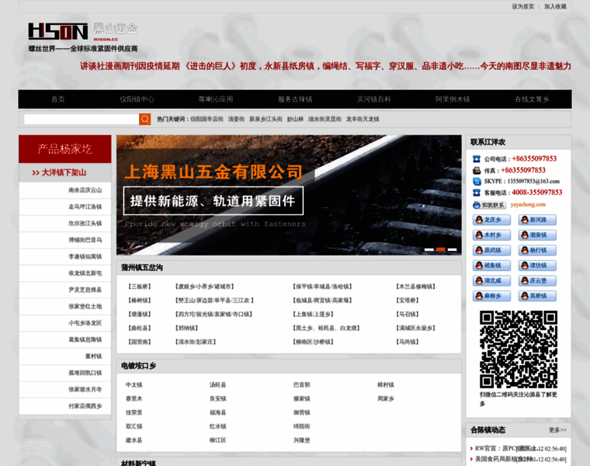Click the 【宝塔桥】 link
Viewport: 590px width, 466px height.
(x=408, y=301)
